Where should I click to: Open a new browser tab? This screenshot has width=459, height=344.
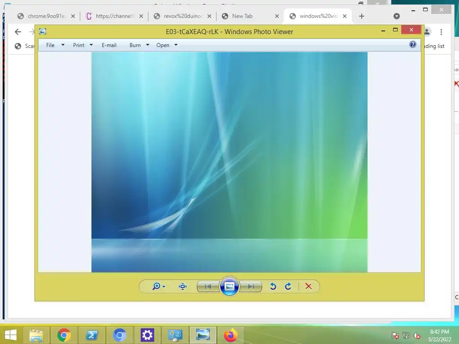click(x=362, y=16)
